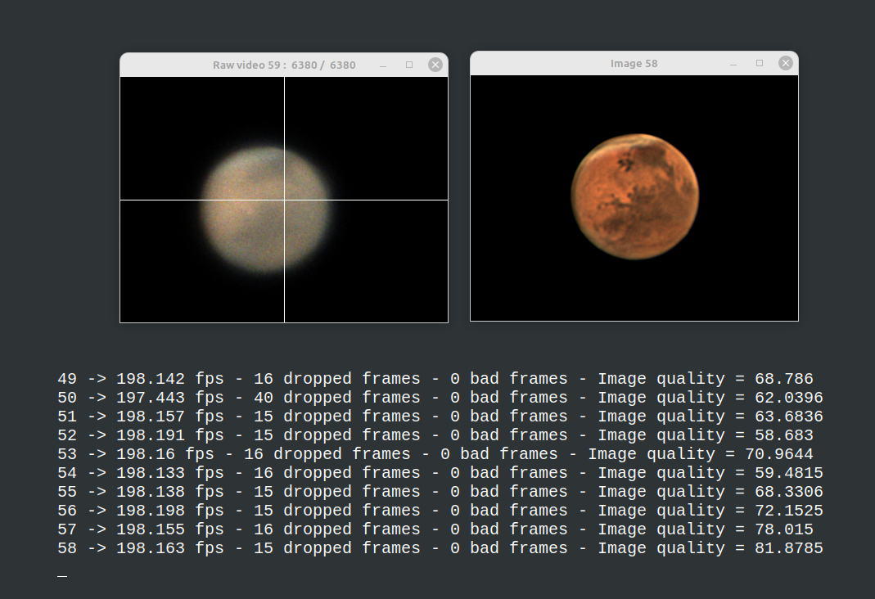
Task: Close the Image 58 window
Action: (x=785, y=63)
